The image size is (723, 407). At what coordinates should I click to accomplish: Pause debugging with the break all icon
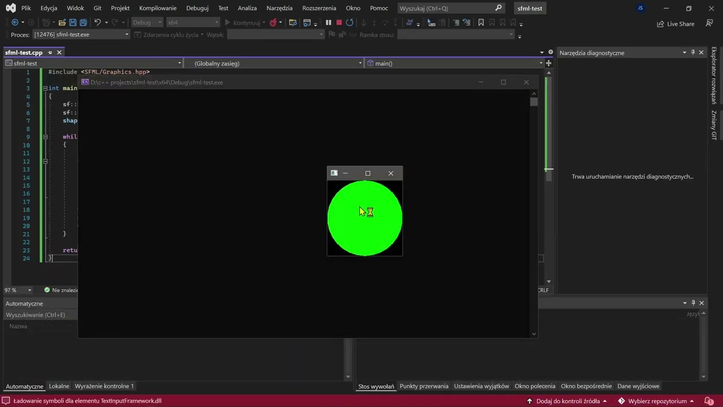click(x=328, y=23)
